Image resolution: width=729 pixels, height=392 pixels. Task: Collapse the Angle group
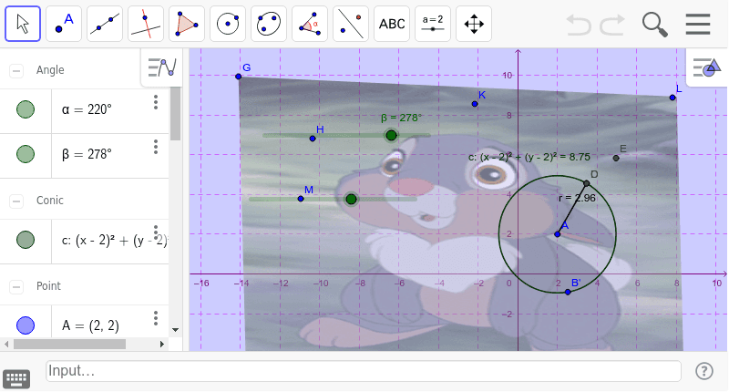click(x=16, y=71)
